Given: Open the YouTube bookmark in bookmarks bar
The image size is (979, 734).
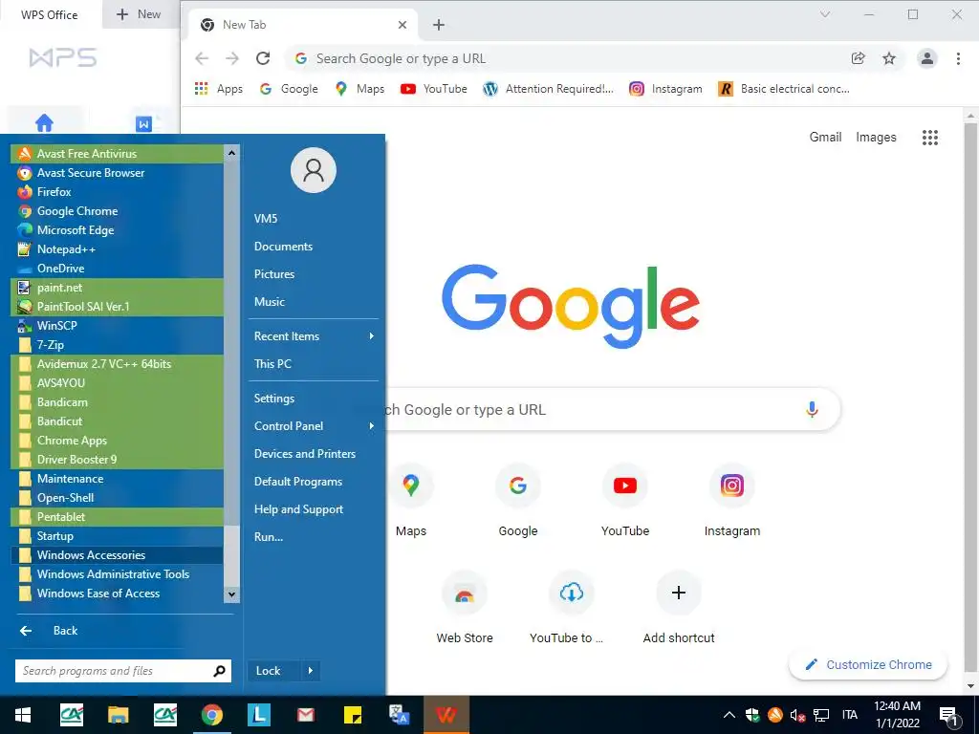Looking at the screenshot, I should (434, 89).
